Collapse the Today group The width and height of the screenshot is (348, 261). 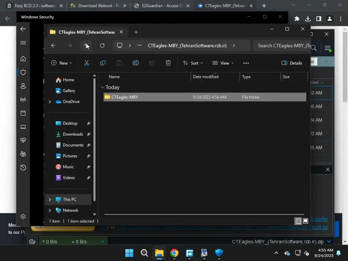(x=102, y=87)
